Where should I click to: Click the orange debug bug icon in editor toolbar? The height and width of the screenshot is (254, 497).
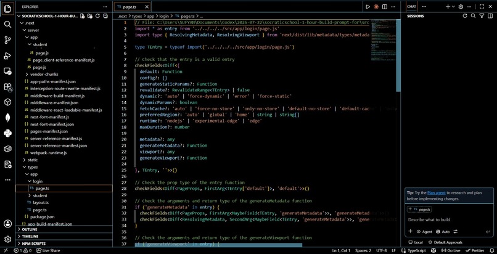coord(376,6)
